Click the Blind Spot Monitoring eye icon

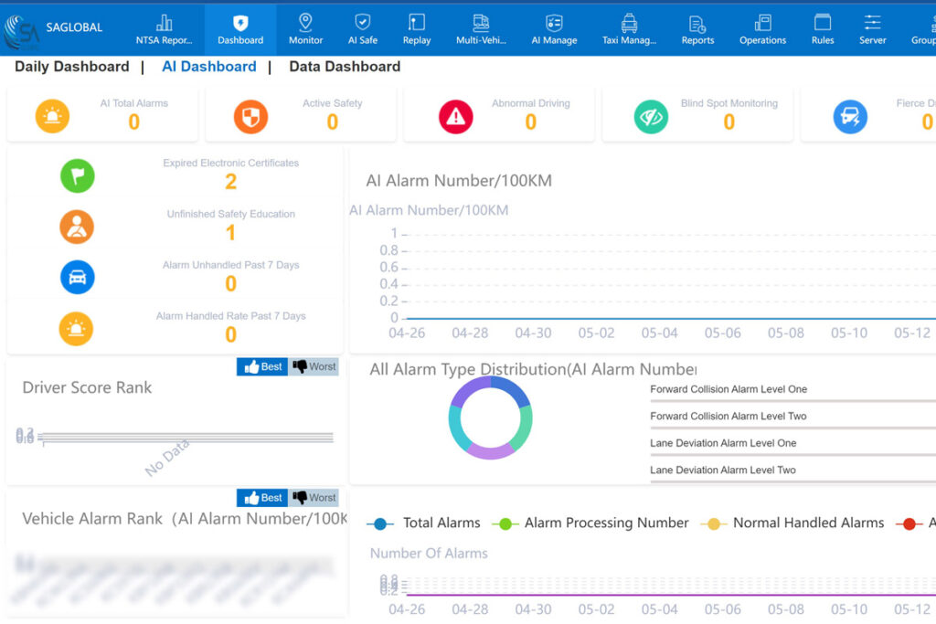[651, 116]
